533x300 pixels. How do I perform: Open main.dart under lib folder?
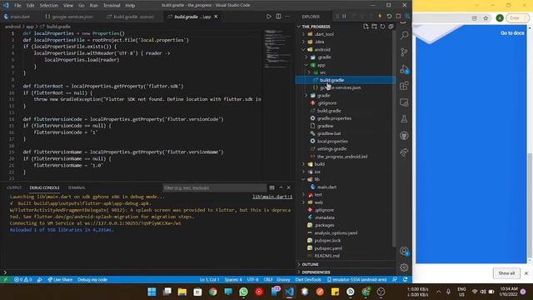coord(326,187)
